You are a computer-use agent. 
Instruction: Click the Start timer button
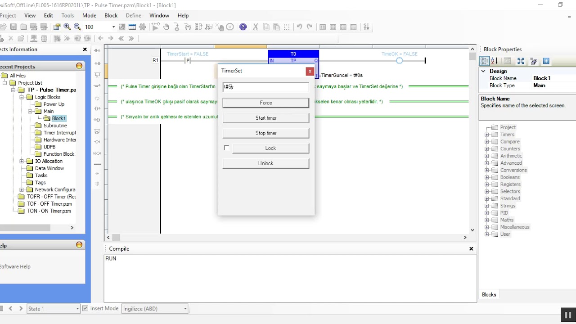click(266, 118)
